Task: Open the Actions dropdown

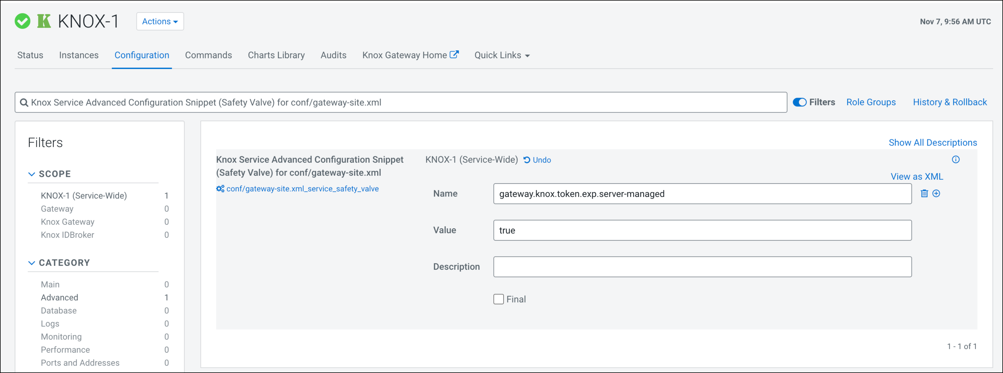Action: point(160,22)
